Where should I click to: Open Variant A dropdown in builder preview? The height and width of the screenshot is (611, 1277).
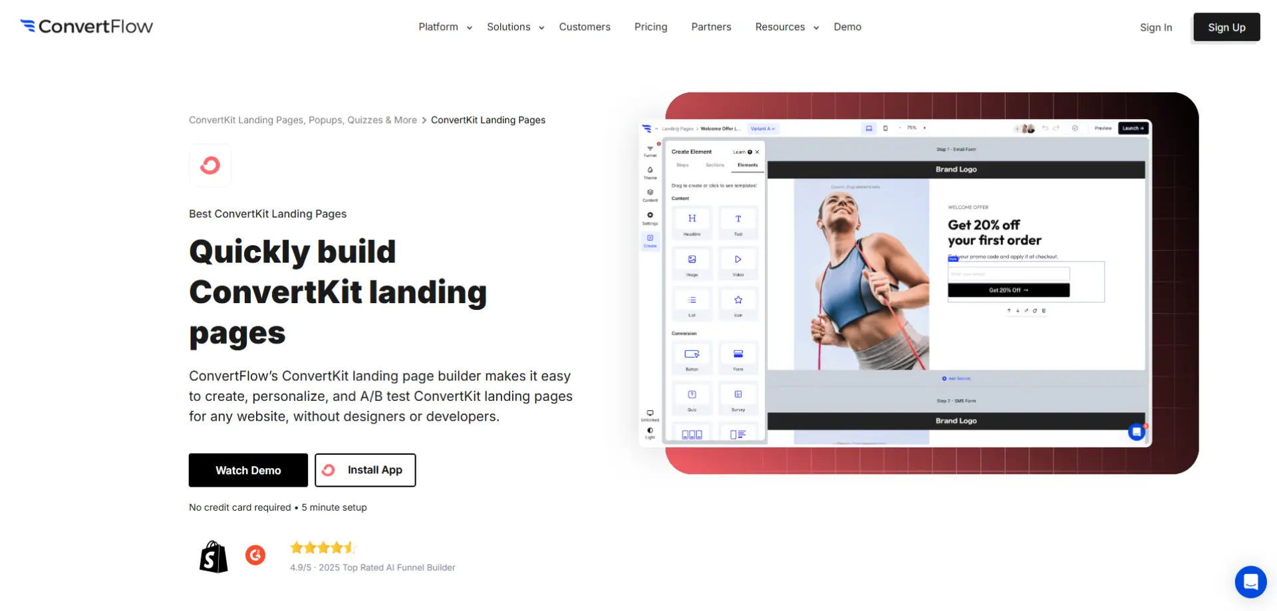(763, 128)
